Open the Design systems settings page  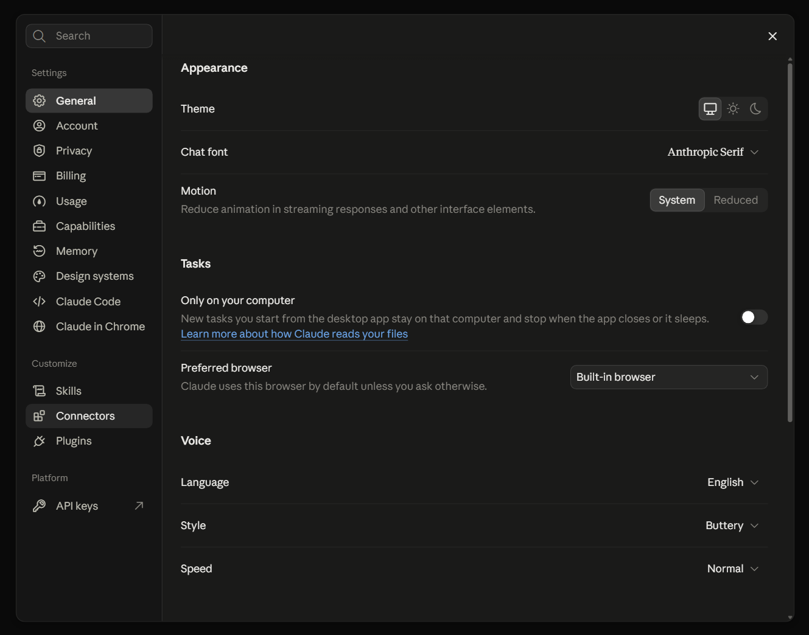pos(89,276)
